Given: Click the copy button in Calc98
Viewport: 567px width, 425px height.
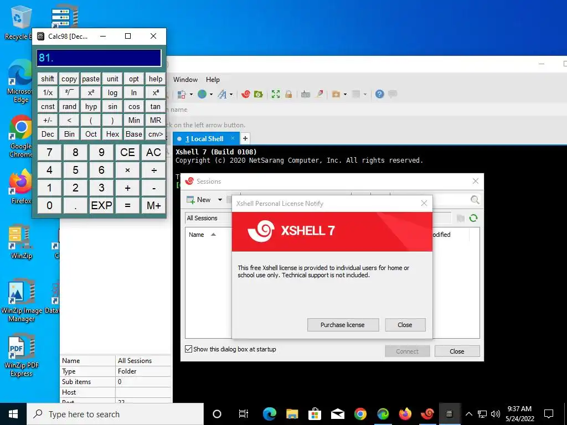Looking at the screenshot, I should [x=69, y=79].
